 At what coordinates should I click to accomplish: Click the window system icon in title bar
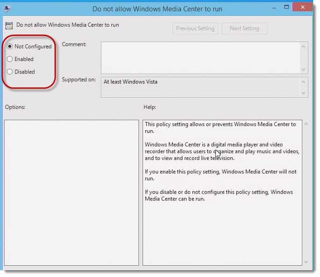(7, 8)
